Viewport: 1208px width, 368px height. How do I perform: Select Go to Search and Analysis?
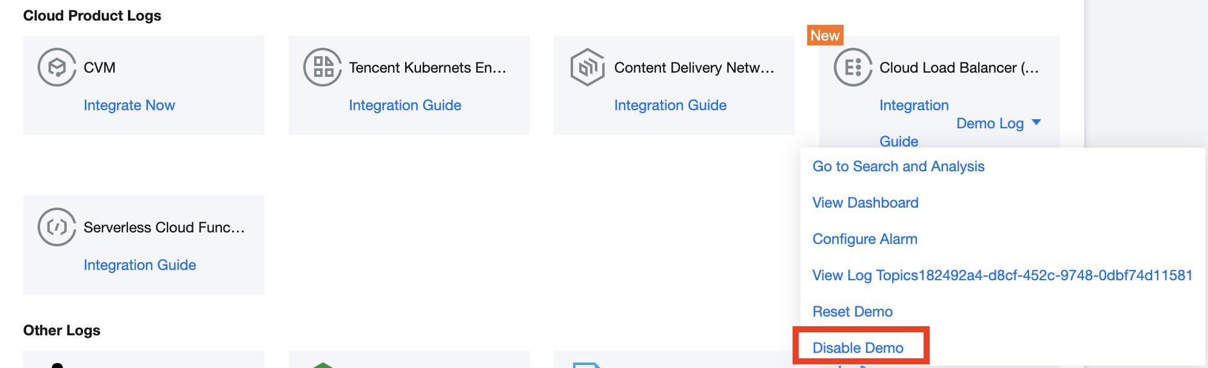pos(898,166)
